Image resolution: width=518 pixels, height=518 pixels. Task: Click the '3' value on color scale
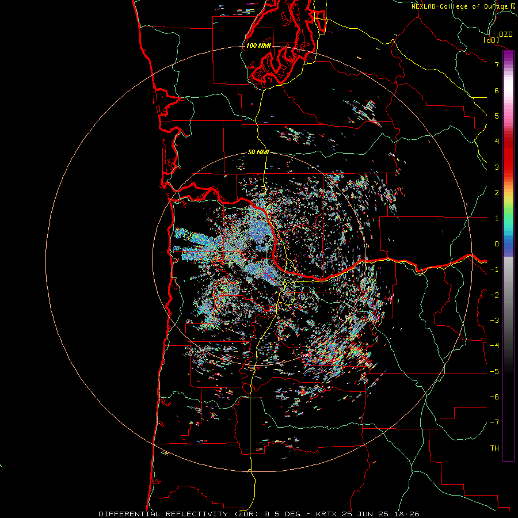(x=497, y=167)
